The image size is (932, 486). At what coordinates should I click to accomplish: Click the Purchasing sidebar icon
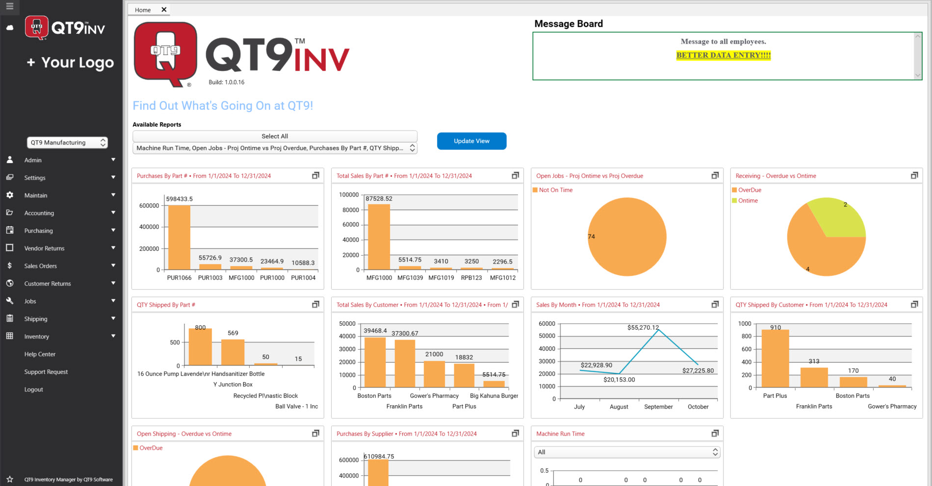coord(10,230)
